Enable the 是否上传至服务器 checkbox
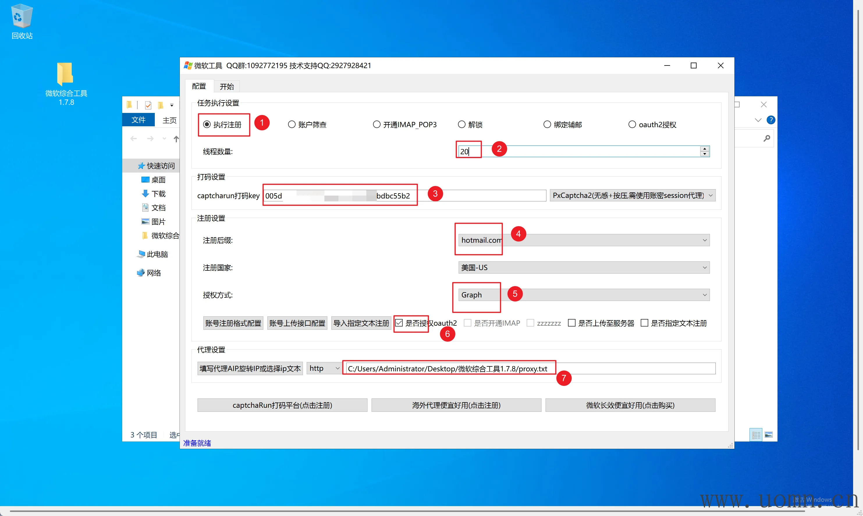This screenshot has height=516, width=863. click(x=572, y=323)
